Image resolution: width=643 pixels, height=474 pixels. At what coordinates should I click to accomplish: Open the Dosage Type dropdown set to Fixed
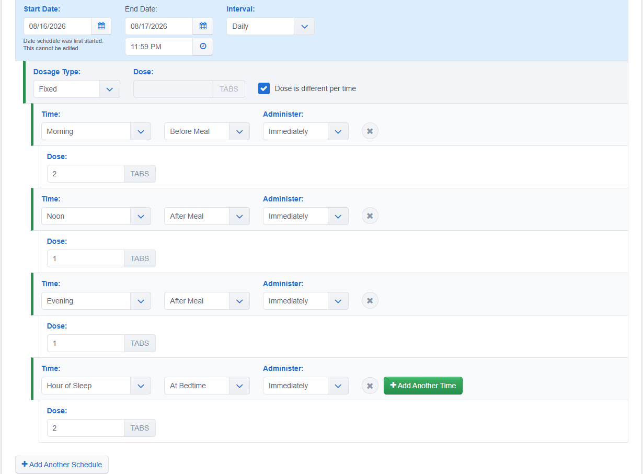point(77,89)
